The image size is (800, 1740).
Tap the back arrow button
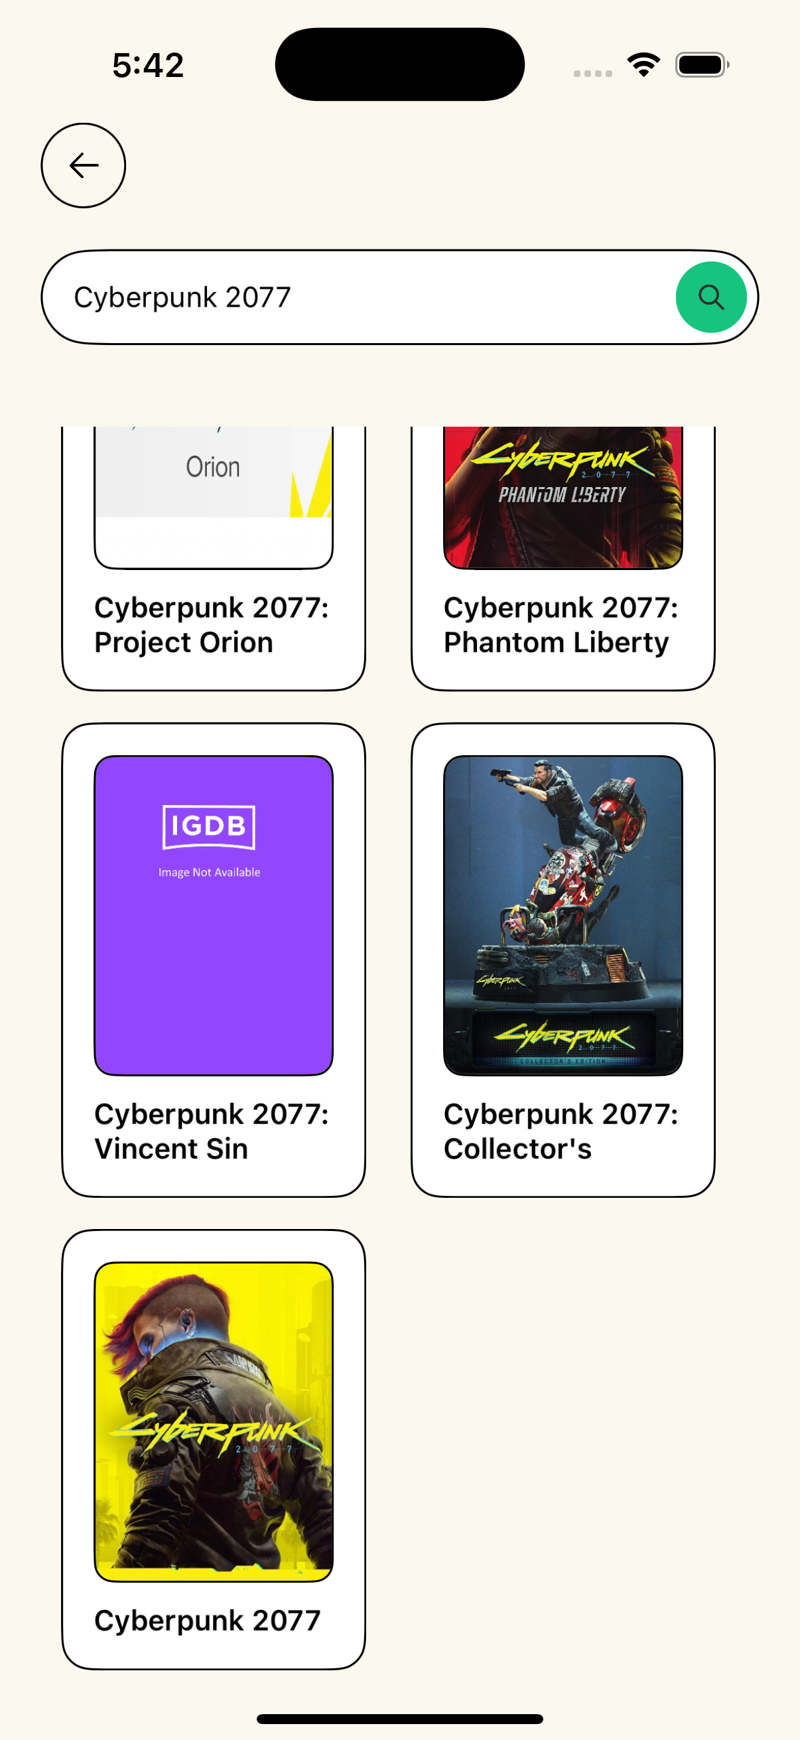(x=83, y=165)
